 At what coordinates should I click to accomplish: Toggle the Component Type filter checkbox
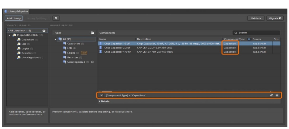coord(101,95)
